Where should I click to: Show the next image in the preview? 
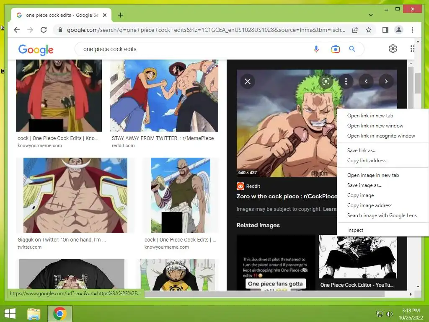386,81
